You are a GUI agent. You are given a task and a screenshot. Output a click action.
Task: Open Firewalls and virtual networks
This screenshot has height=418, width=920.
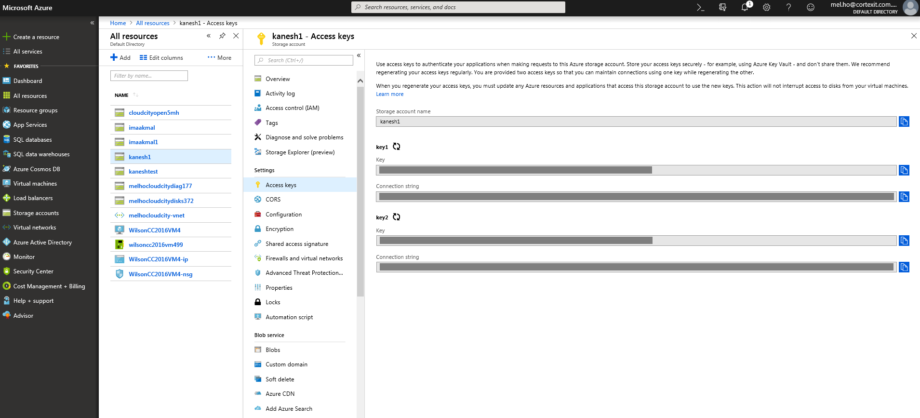coord(304,258)
